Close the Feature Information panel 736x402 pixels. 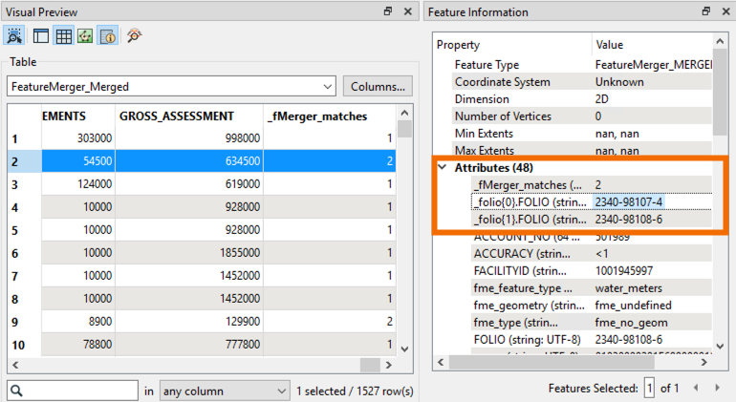[x=725, y=11]
